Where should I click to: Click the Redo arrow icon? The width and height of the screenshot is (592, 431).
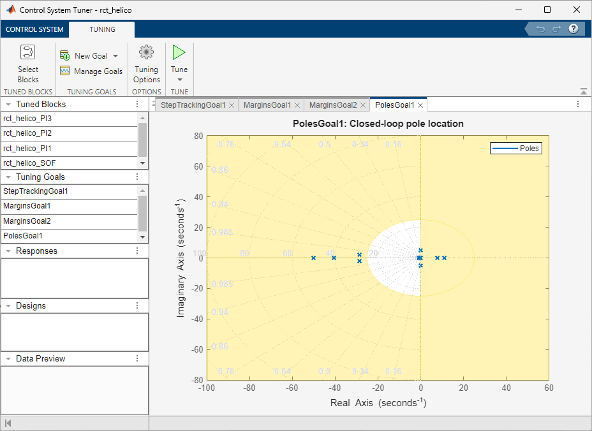[556, 29]
